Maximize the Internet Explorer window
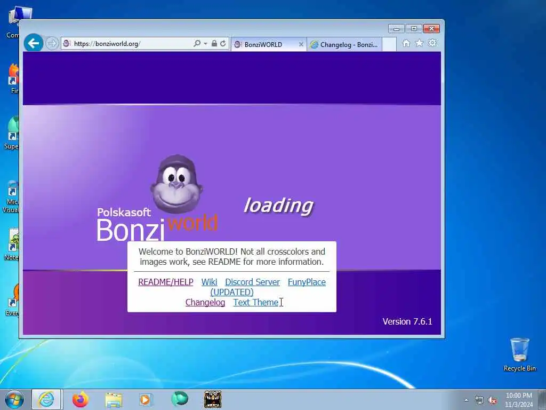546x410 pixels. pos(414,29)
